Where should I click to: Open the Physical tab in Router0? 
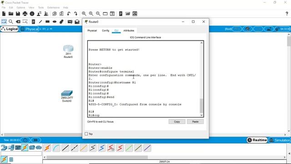pyautogui.click(x=92, y=31)
